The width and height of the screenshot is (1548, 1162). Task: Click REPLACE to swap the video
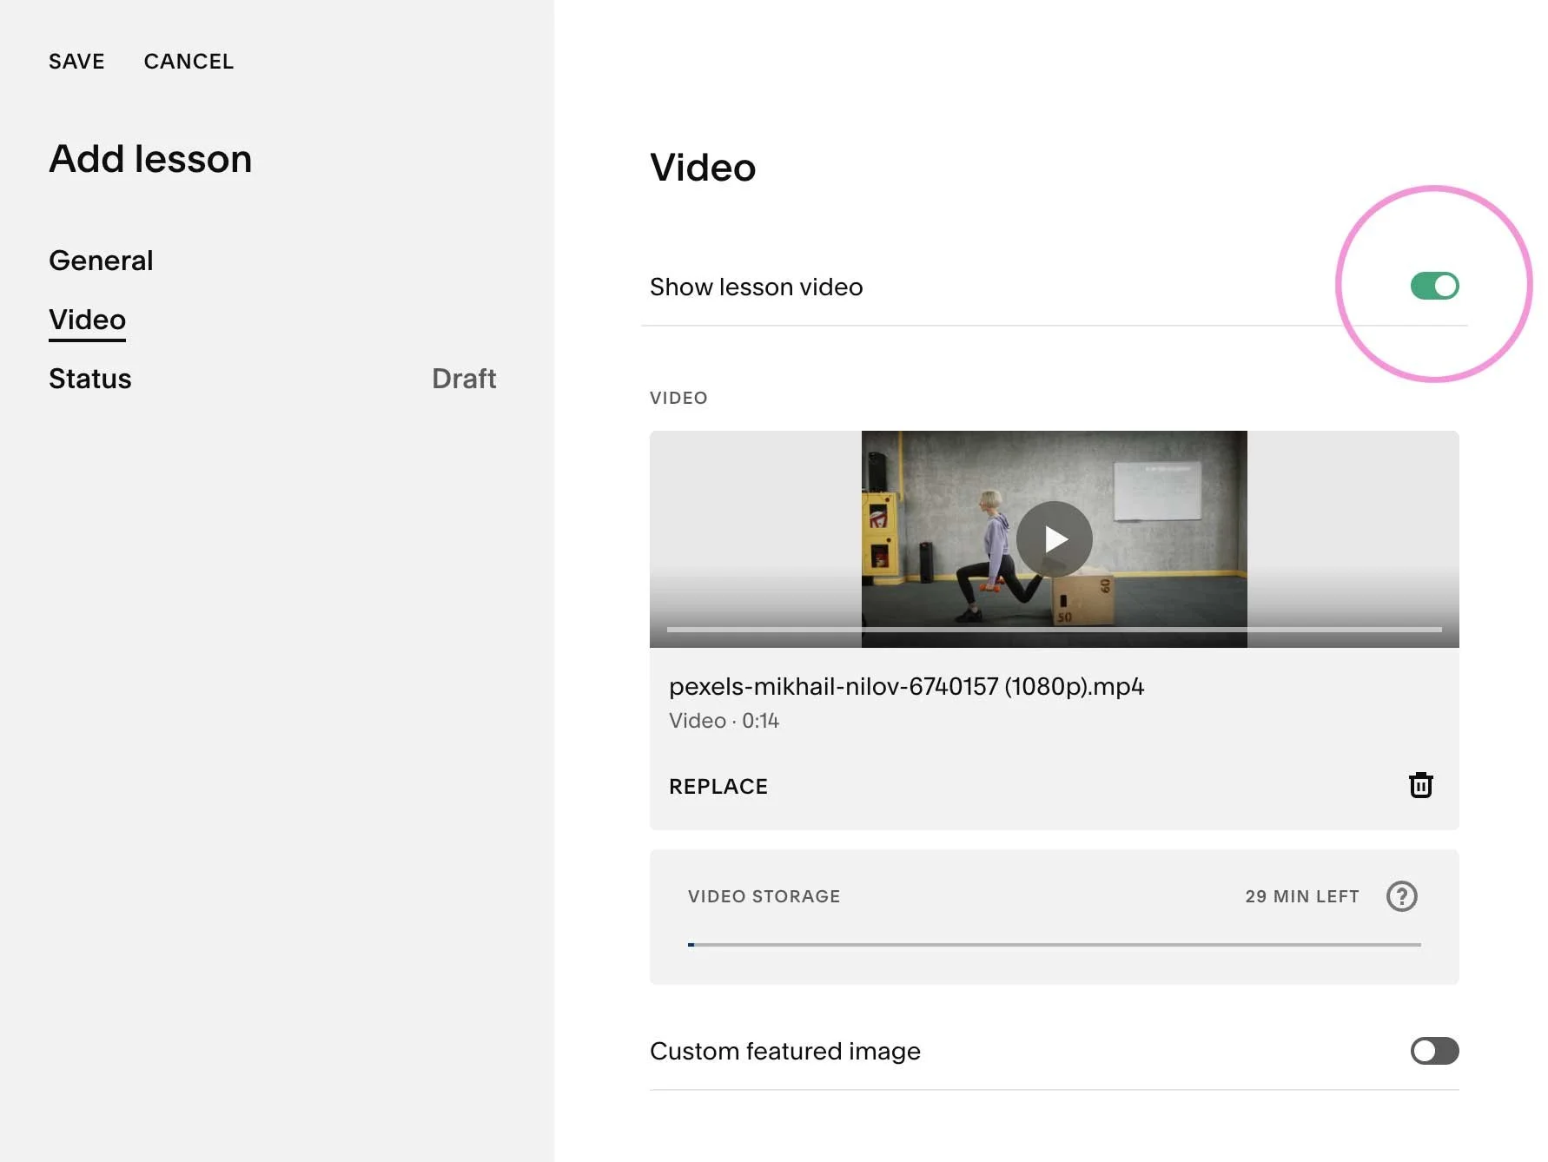(x=718, y=787)
